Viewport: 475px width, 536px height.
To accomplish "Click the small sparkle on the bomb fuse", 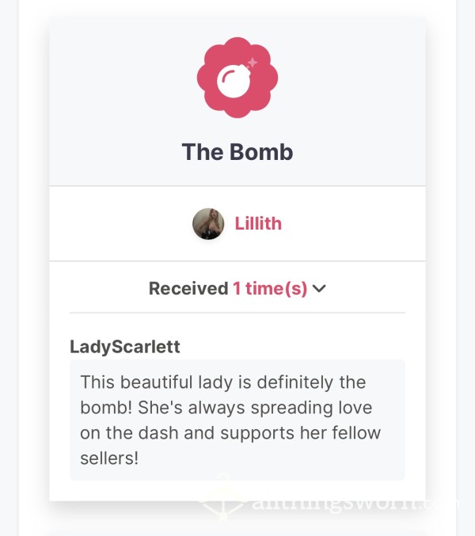I will 253,63.
